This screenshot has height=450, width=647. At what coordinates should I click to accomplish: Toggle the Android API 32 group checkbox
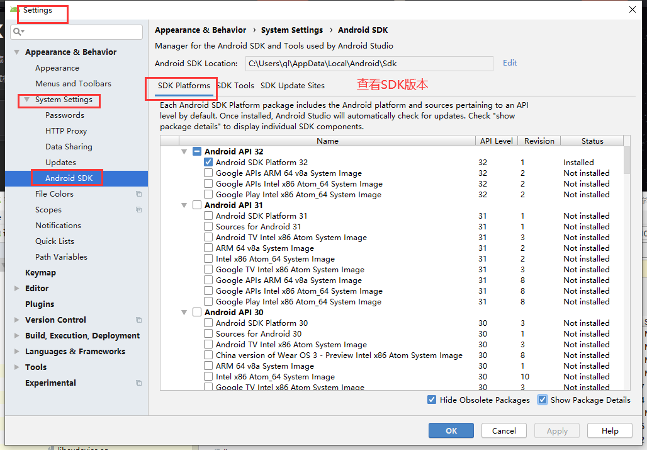(x=197, y=152)
